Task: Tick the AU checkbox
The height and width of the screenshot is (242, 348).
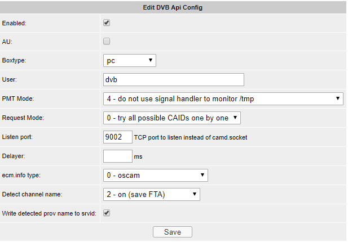Action: (x=107, y=41)
